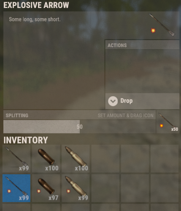
Task: Click the large Explosive Arrow preview image
Action: (x=162, y=25)
